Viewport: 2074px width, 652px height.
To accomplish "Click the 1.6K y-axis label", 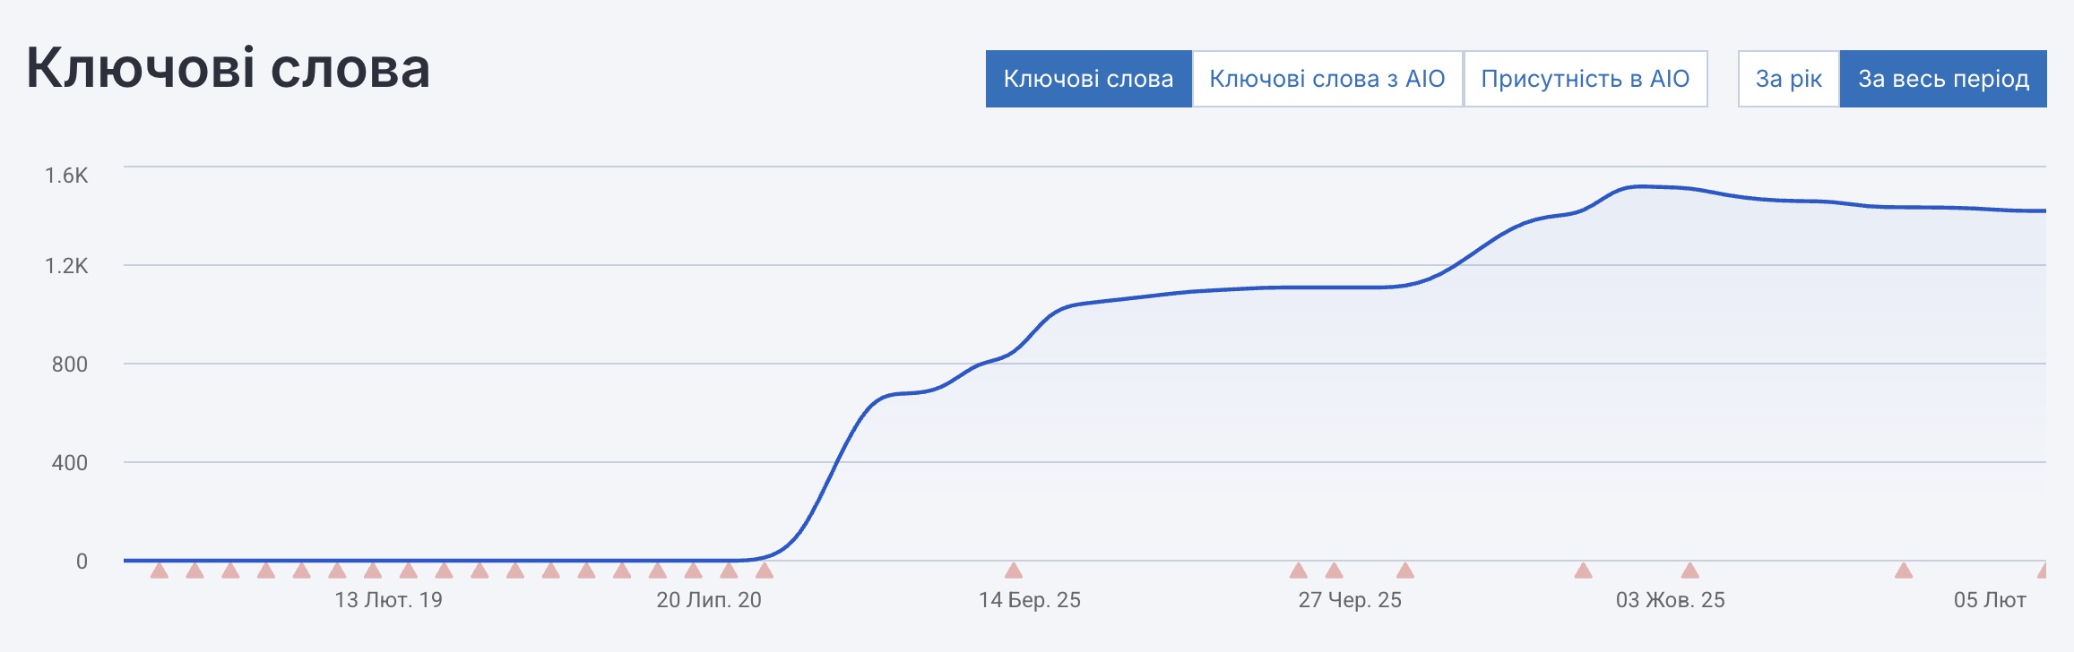I will 66,176.
